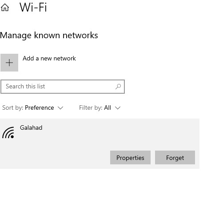Viewport: 207px width, 199px height.
Task: Expand the Filter by chevron arrow
Action: tap(118, 108)
